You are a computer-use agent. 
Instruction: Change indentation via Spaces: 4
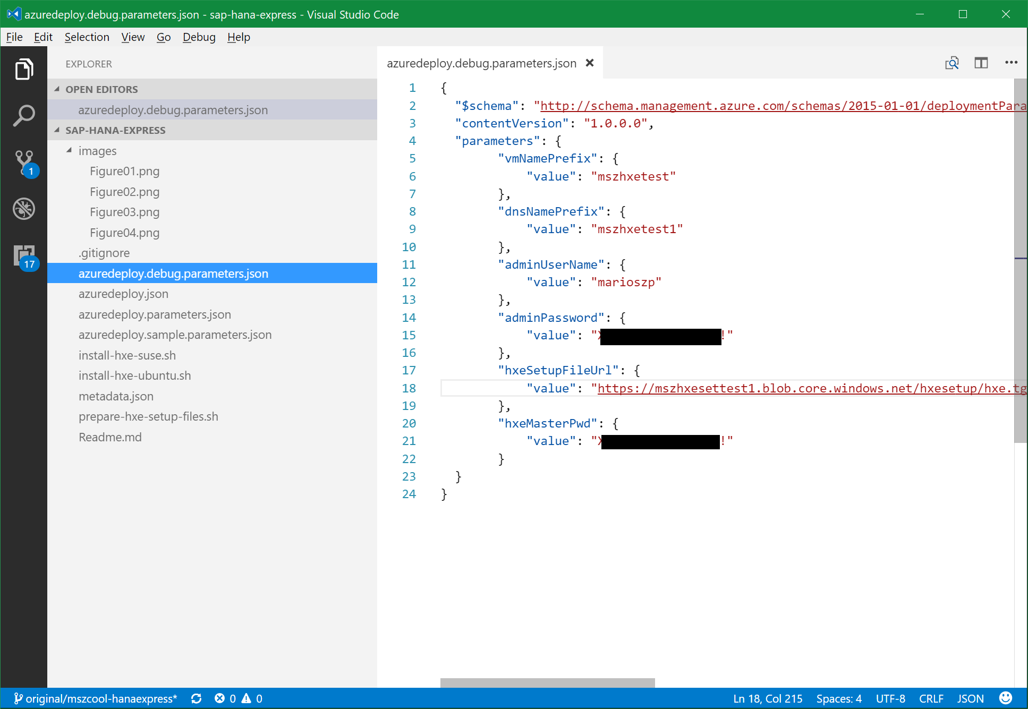pyautogui.click(x=838, y=698)
